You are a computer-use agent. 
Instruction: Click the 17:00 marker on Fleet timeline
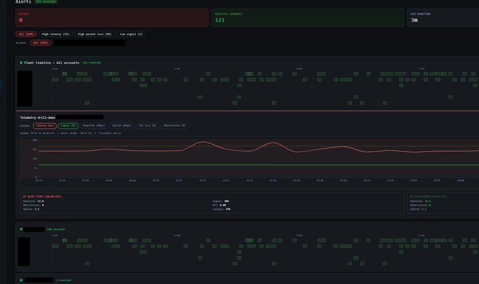coord(422,69)
